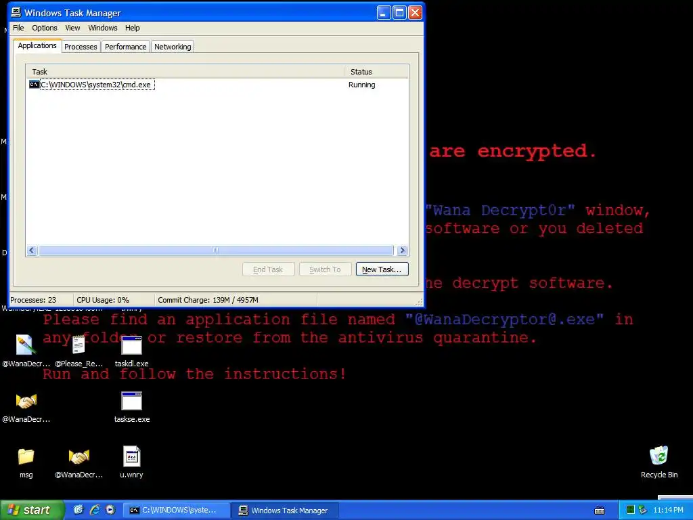
Task: Click the Start button
Action: [x=31, y=510]
